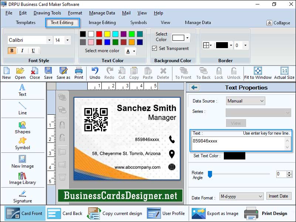
Task: Open the border color dropdown
Action: pos(231,45)
